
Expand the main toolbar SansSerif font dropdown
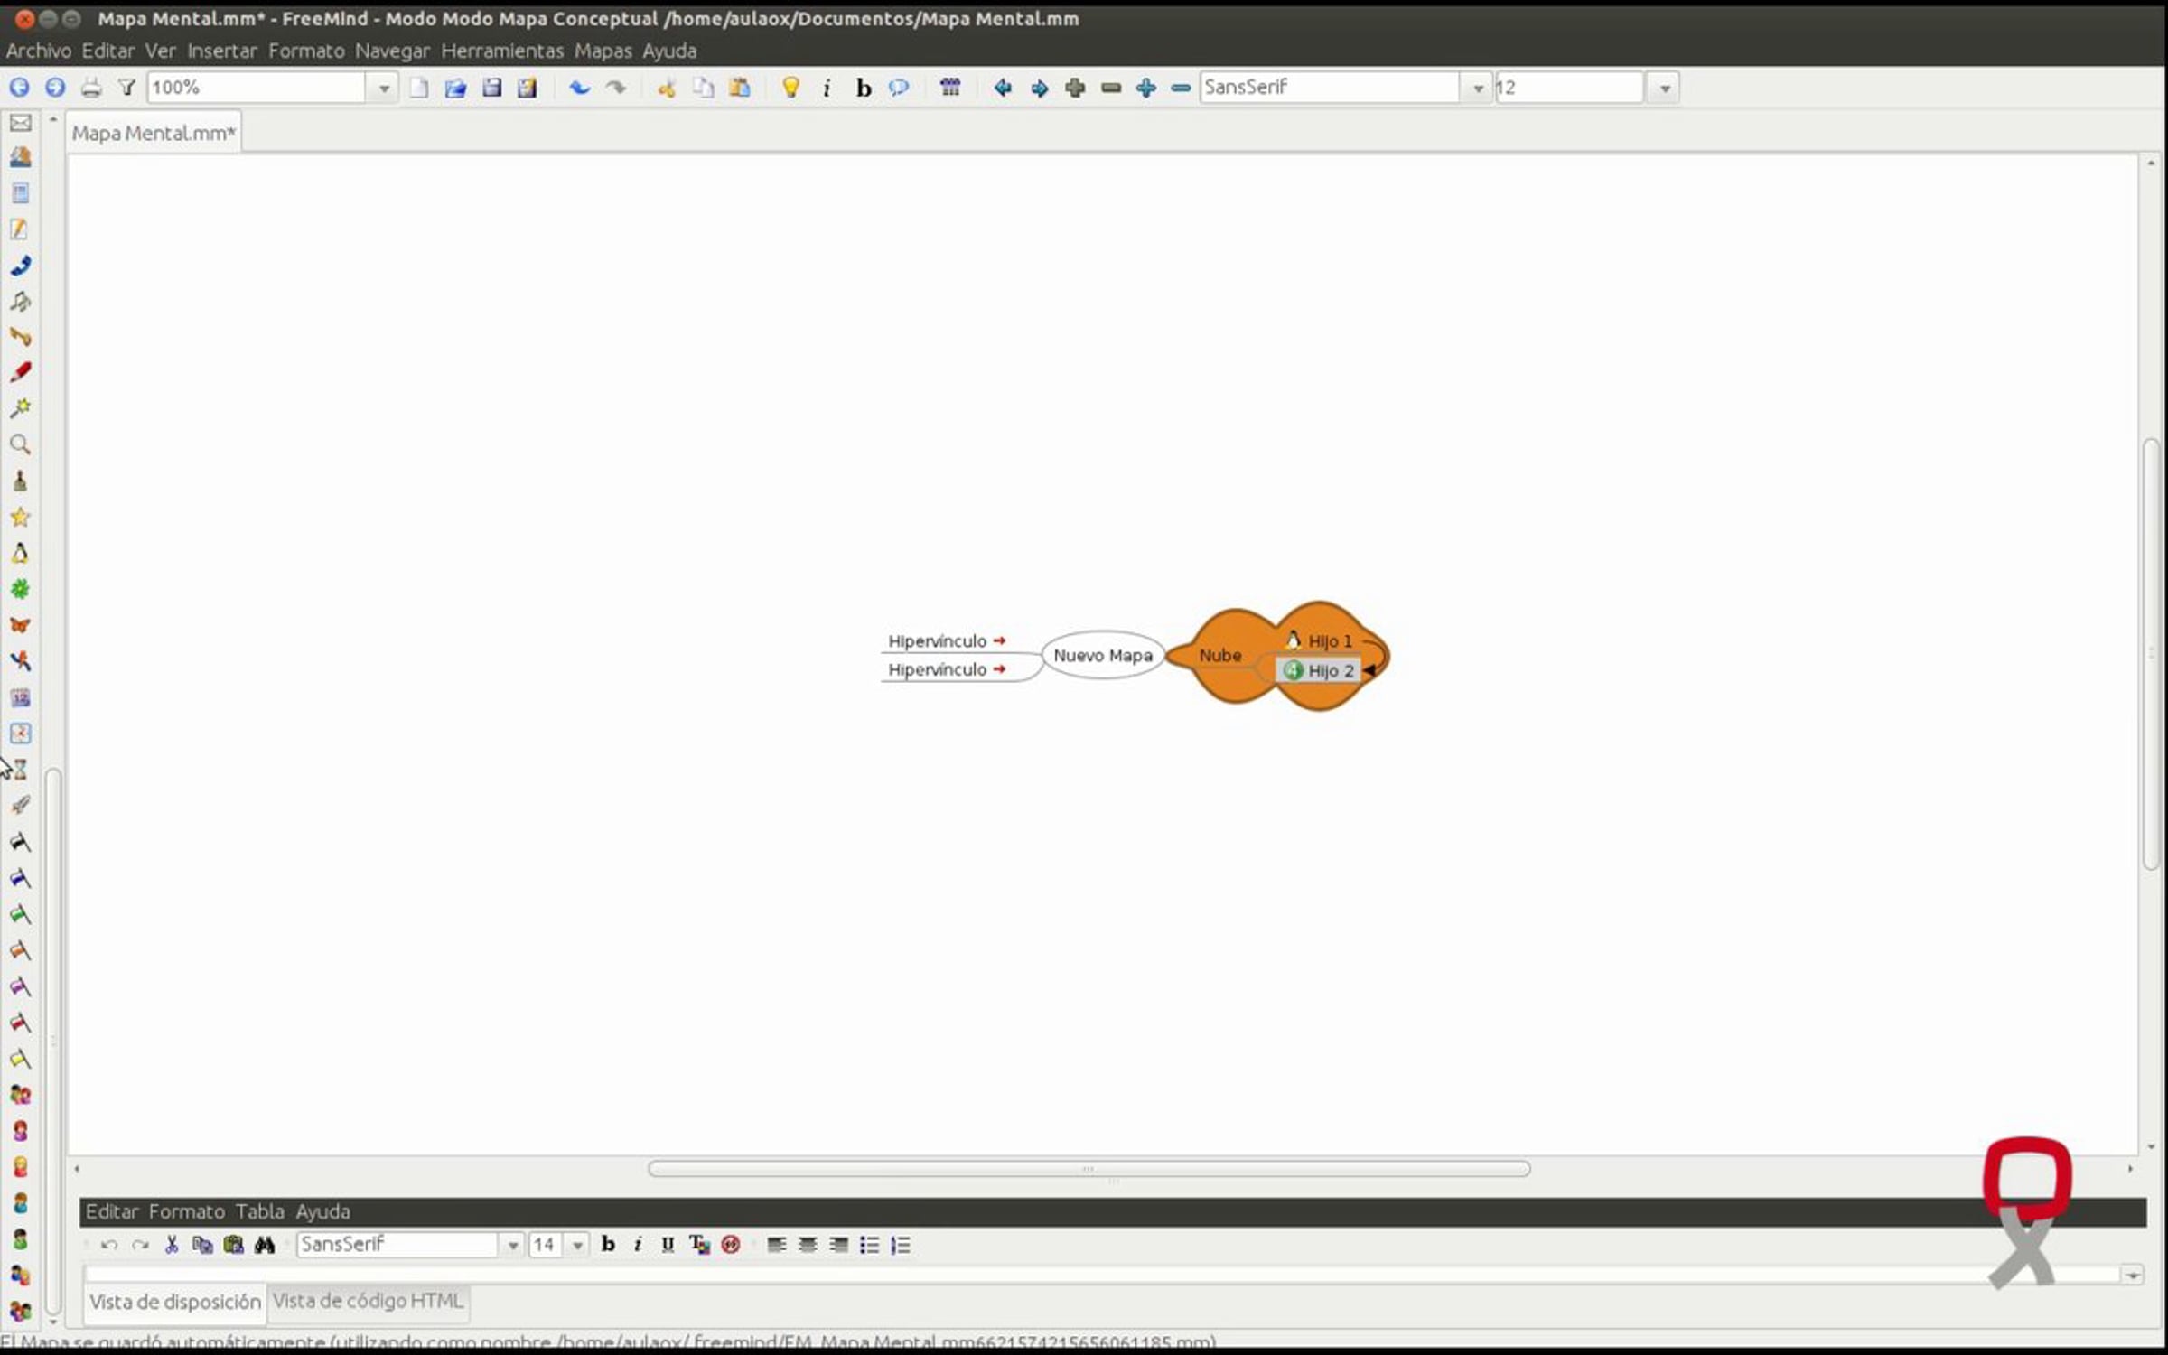click(x=1478, y=88)
